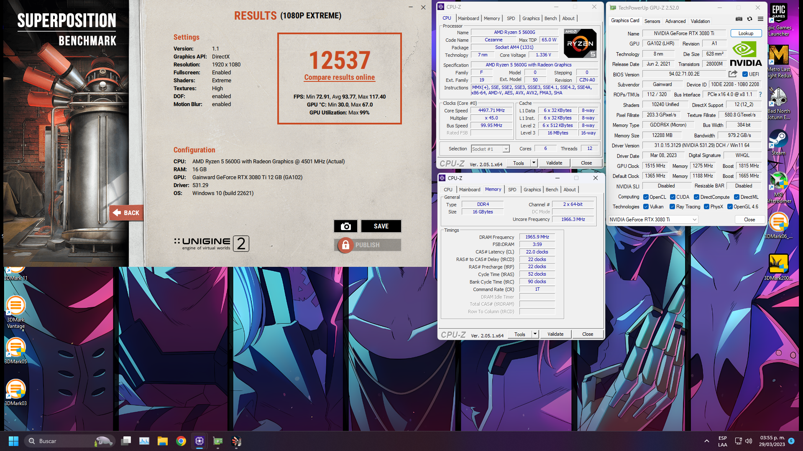Toggle Ray Tracing checkbox
803x451 pixels.
click(672, 207)
